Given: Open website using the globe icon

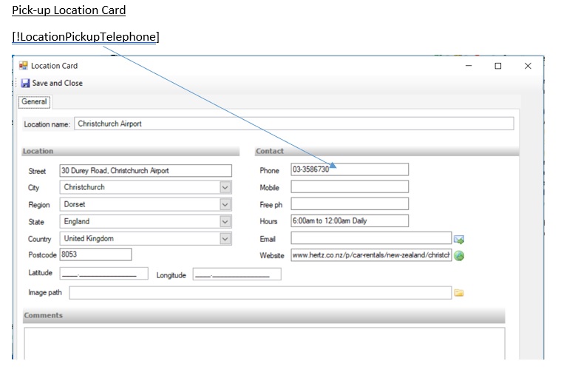Looking at the screenshot, I should pos(459,256).
